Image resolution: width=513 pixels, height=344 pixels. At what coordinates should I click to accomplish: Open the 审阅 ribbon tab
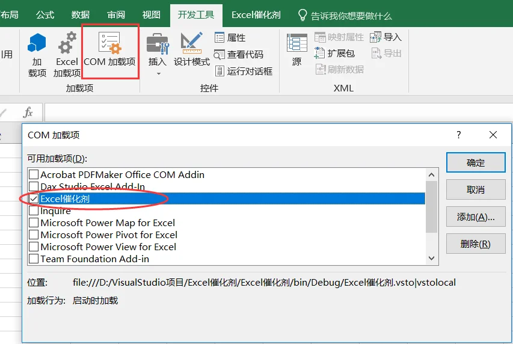pyautogui.click(x=116, y=14)
